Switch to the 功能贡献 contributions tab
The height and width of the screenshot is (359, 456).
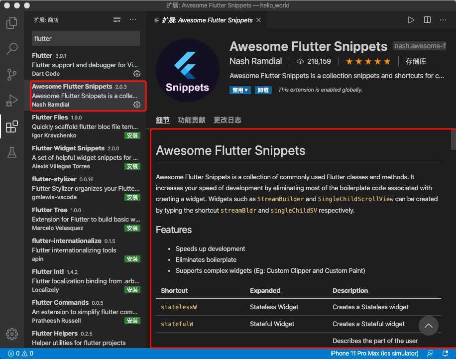(191, 120)
